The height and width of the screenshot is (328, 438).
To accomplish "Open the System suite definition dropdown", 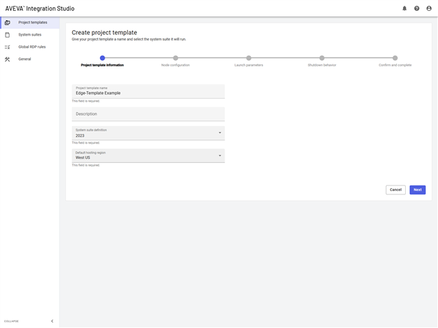I will (148, 133).
